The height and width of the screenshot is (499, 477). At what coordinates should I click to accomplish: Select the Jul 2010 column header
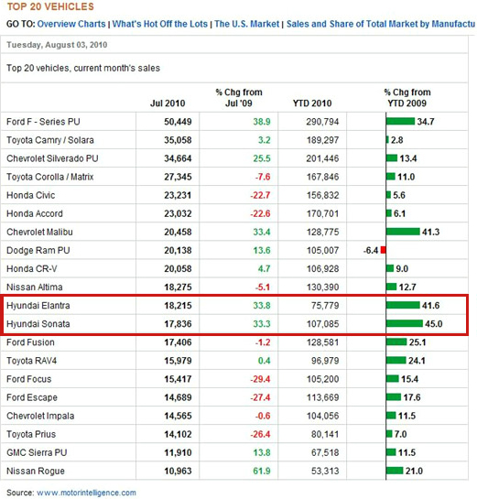pos(168,103)
